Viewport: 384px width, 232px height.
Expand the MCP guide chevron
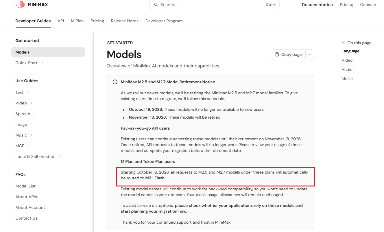(x=29, y=146)
